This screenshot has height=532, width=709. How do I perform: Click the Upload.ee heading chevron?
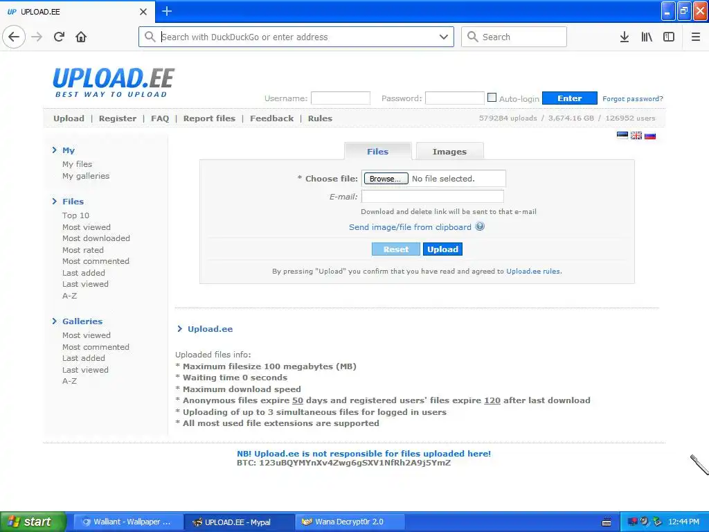[x=180, y=328]
